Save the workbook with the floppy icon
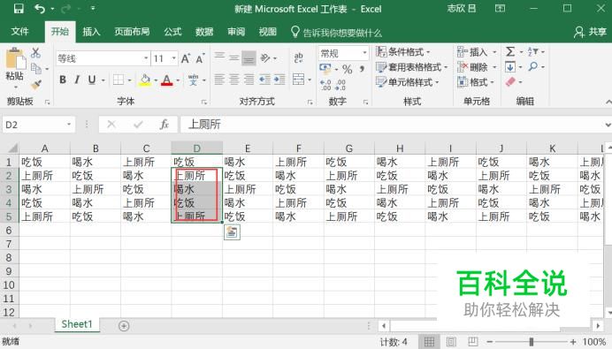Viewport: 612px width, 349px height. click(19, 9)
